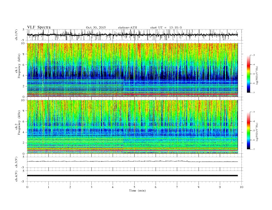
Task: Click ch.2 spectrogram frequency tick "4"
Action: click(x=24, y=132)
